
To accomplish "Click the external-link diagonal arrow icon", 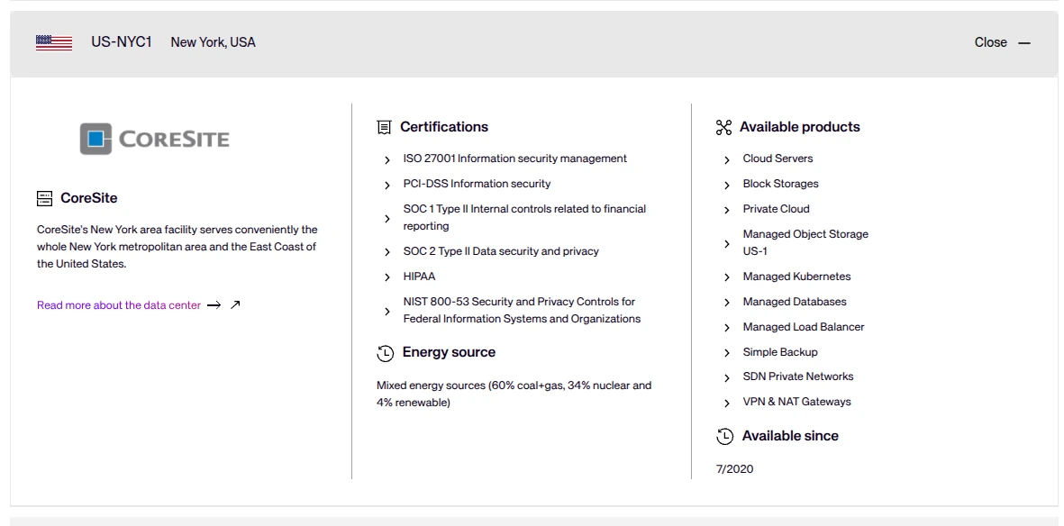I will click(x=235, y=304).
